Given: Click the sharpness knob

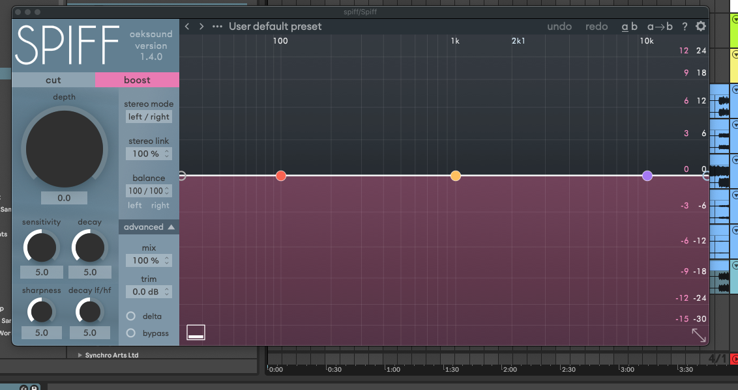Looking at the screenshot, I should [x=42, y=311].
